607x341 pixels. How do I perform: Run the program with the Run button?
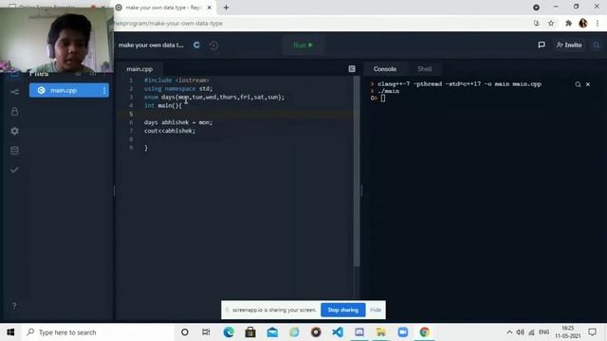pos(303,45)
